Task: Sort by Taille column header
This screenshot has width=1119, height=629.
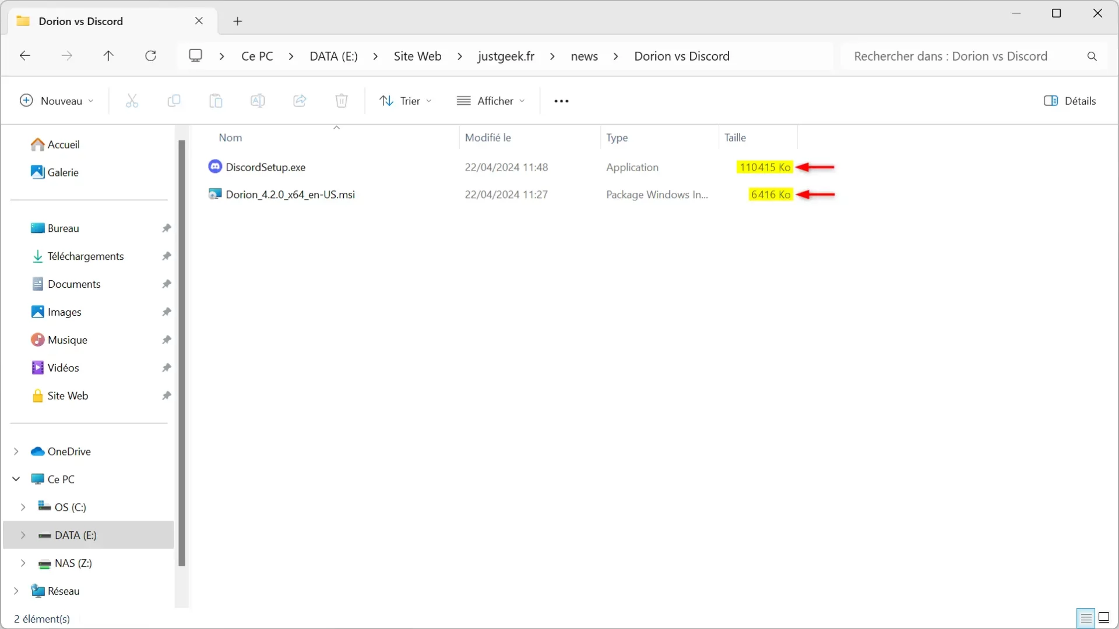Action: [735, 137]
